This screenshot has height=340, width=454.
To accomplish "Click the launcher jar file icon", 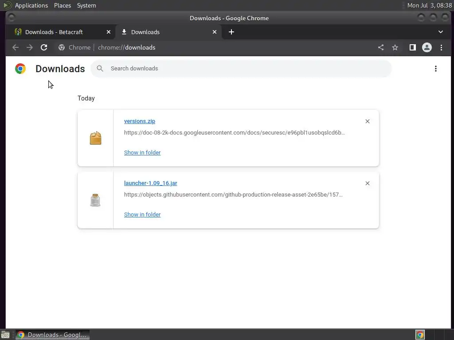I will 95,200.
